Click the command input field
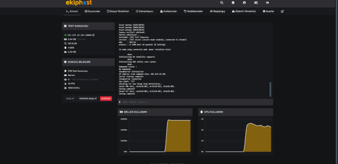 tap(195, 102)
